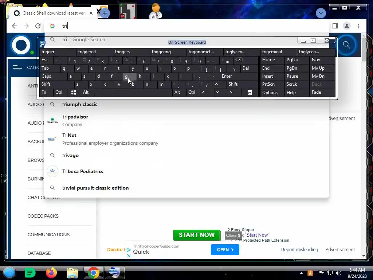Click the green START NOW button

point(197,235)
